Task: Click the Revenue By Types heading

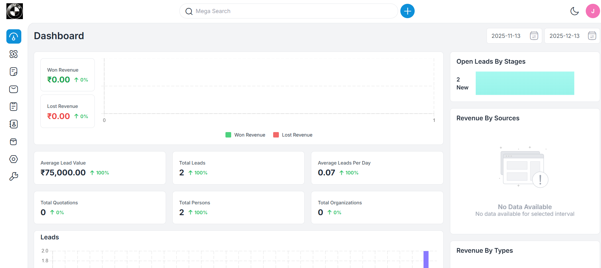Action: 485,250
